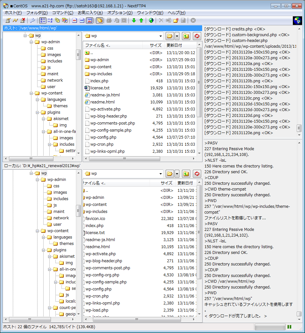
Task: Sort the local list by サイズ column header
Action: 163,183
